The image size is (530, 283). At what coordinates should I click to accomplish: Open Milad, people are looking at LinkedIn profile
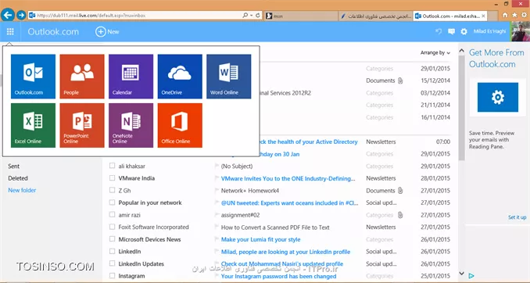(x=285, y=252)
